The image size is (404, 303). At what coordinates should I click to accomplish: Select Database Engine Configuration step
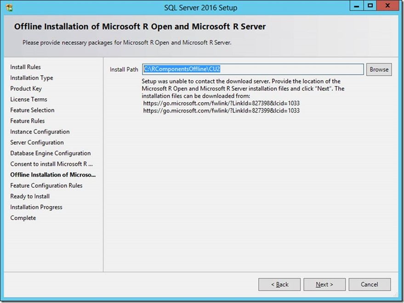51,153
